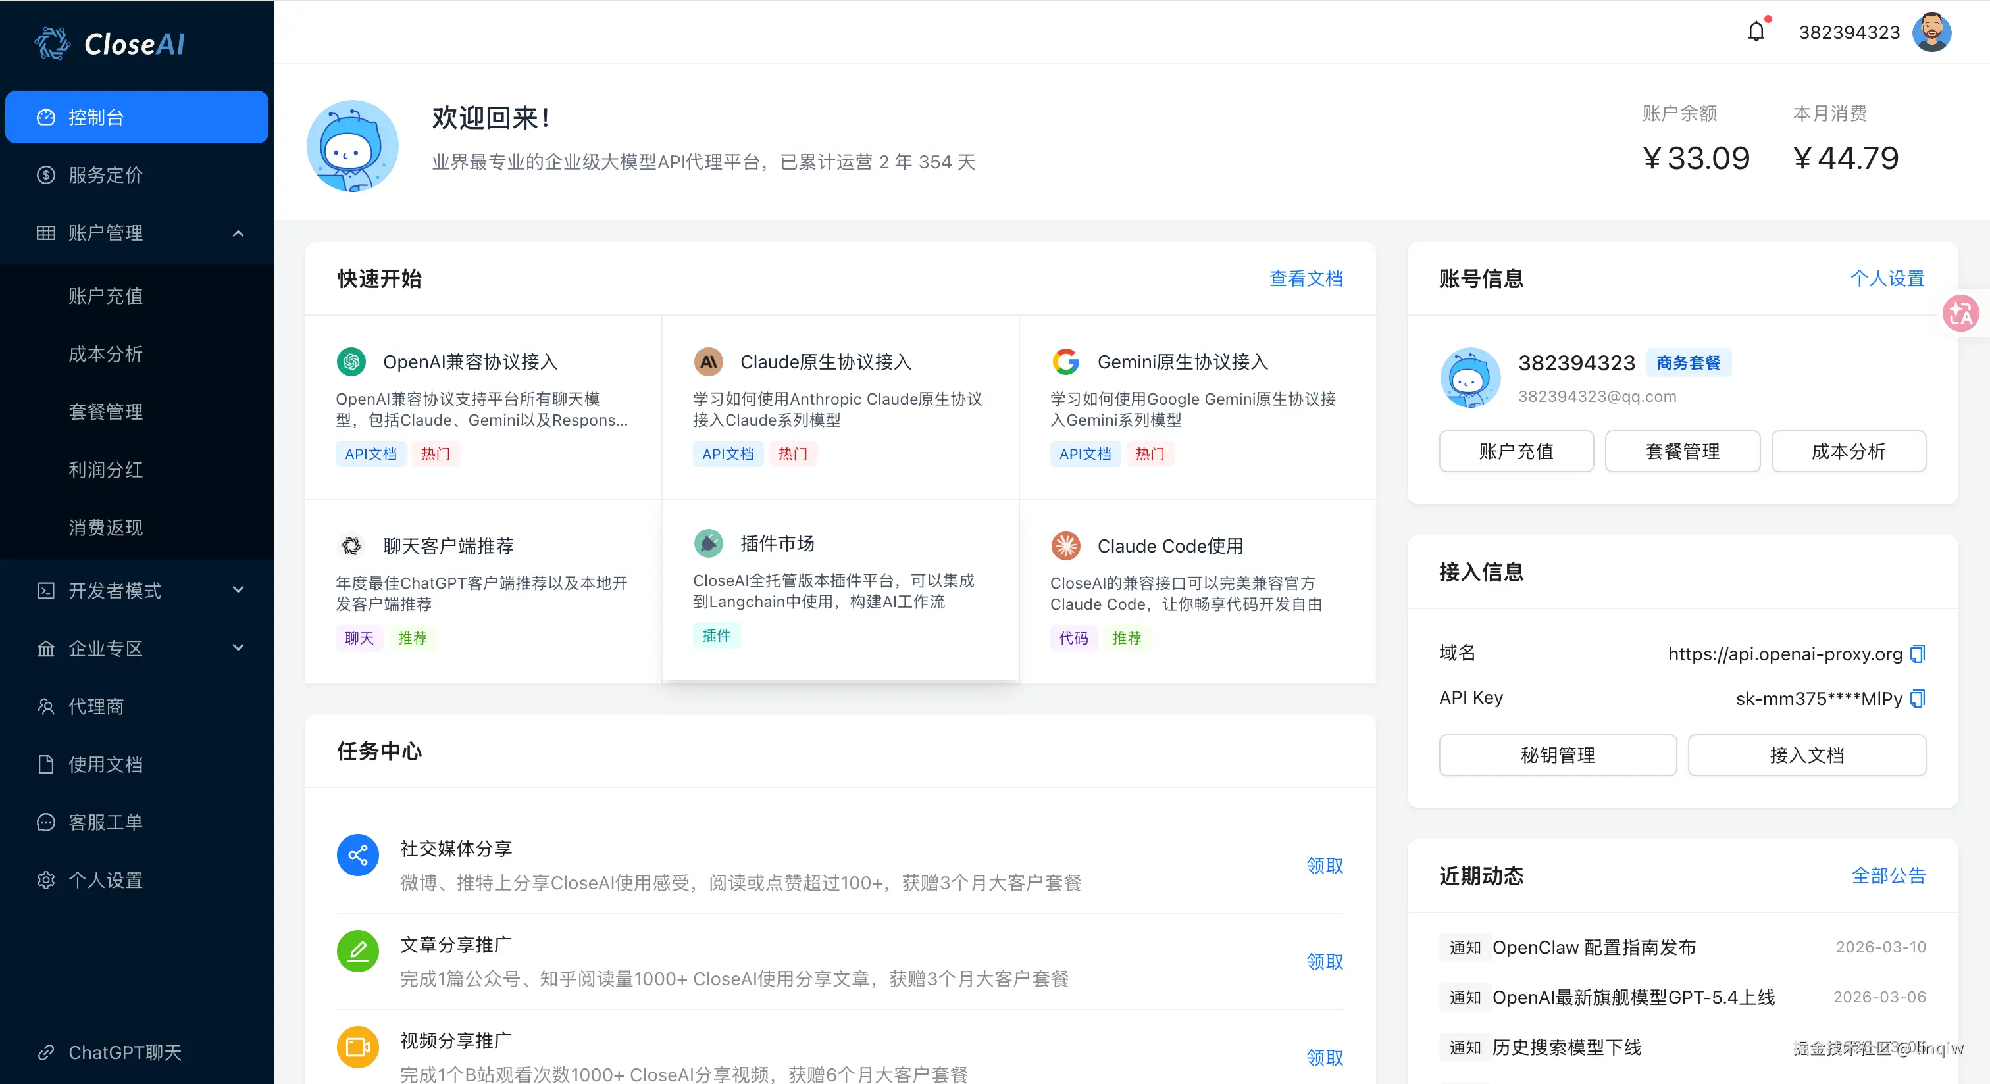1990x1084 pixels.
Task: Open 客服工单 from the sidebar
Action: tap(105, 822)
